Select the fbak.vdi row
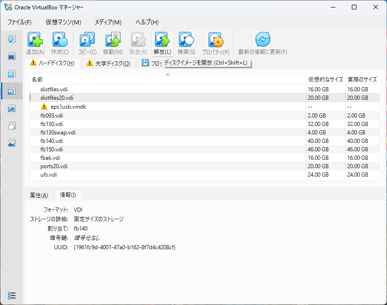 204,157
